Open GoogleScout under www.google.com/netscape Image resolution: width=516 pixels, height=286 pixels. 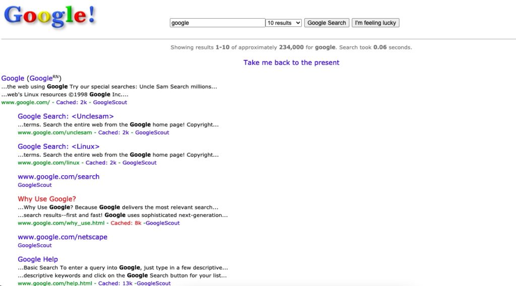tap(35, 245)
